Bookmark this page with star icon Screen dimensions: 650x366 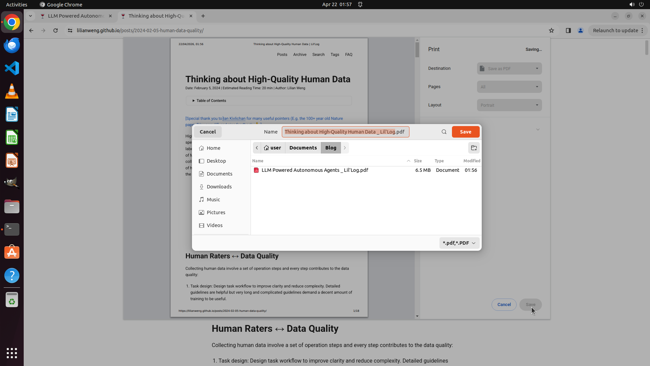coord(551,30)
